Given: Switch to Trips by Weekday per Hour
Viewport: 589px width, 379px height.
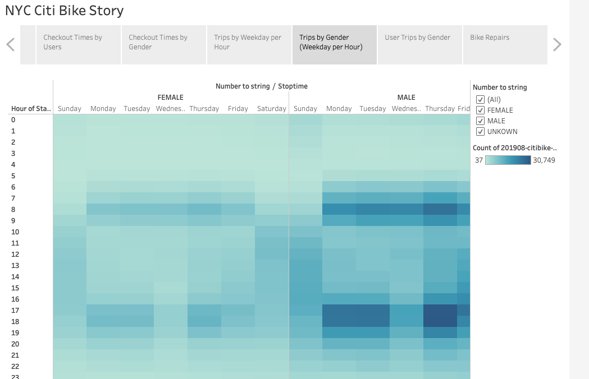Looking at the screenshot, I should point(249,45).
